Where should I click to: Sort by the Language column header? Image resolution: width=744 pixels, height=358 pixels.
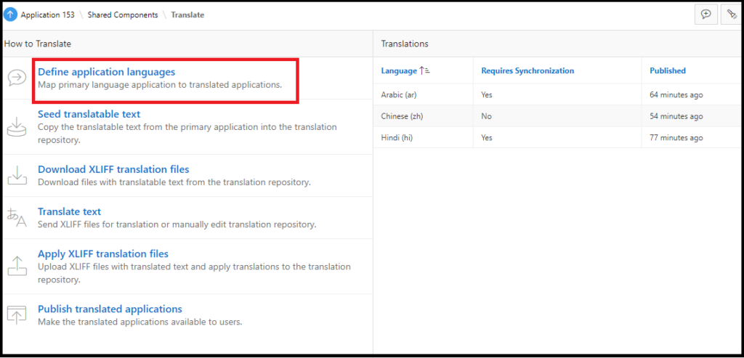[x=400, y=70]
